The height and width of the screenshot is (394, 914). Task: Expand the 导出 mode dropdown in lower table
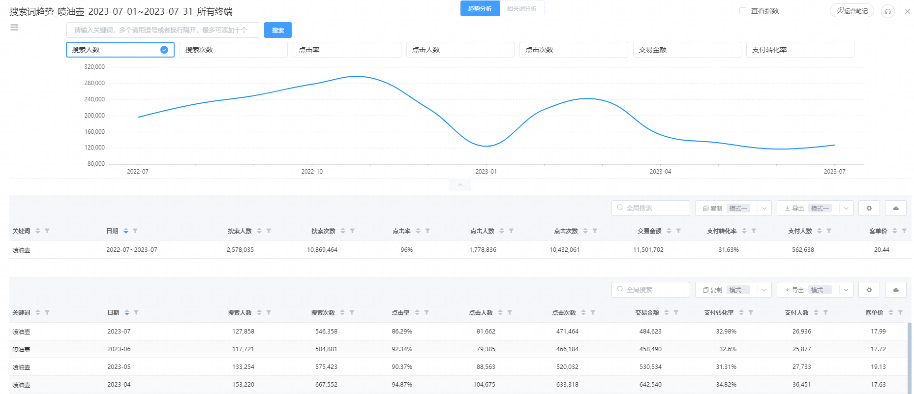(x=846, y=290)
